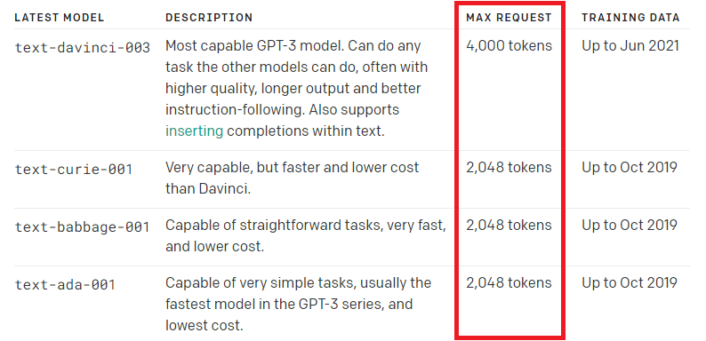Select the text-curie-001 model name

(74, 169)
